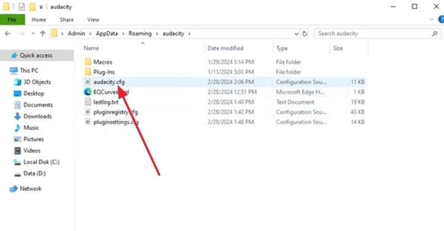Open the recent locations dropdown arrow
Viewport: 444px width, 231px height.
click(x=33, y=34)
